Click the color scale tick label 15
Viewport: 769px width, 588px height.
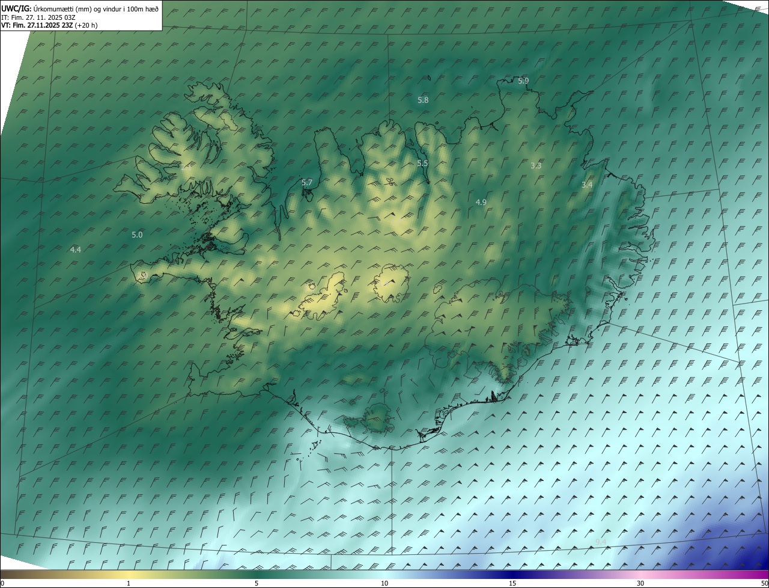pos(512,583)
